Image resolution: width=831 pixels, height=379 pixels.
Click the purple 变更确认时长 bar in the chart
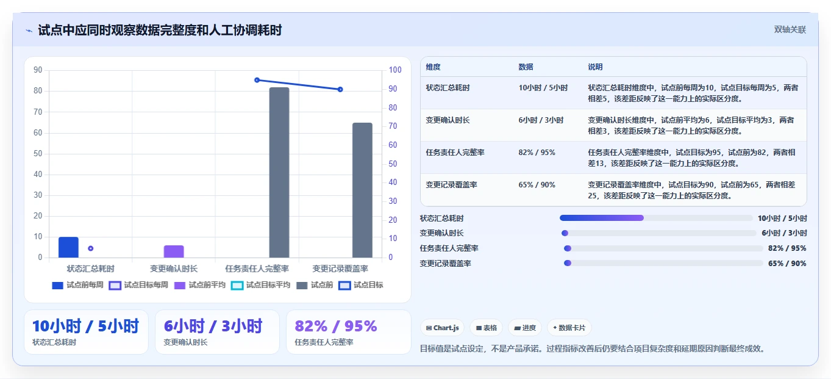(174, 251)
